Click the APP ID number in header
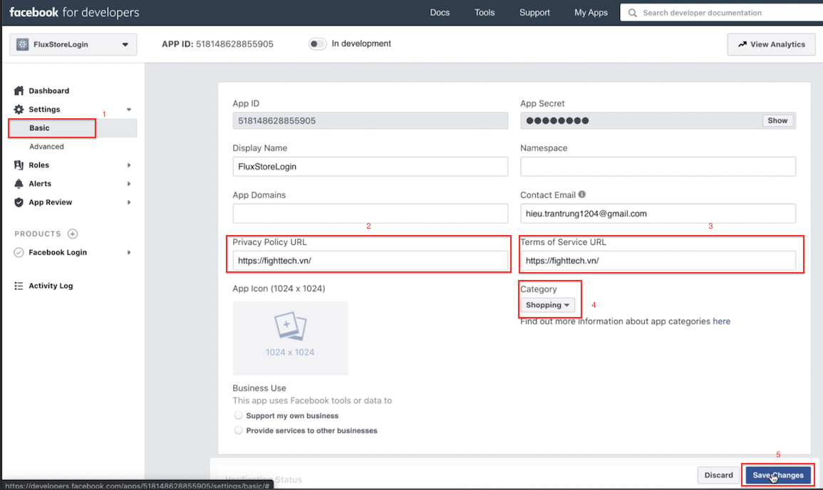Image resolution: width=823 pixels, height=490 pixels. [234, 44]
